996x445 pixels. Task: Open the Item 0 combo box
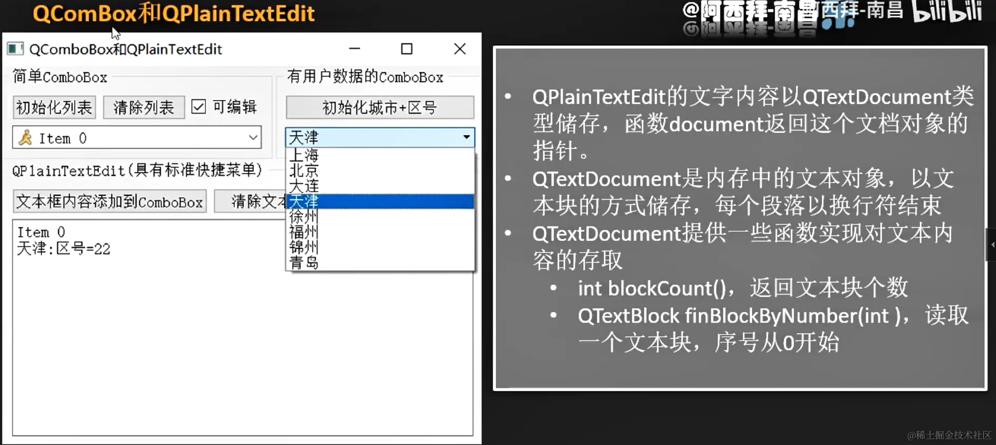[x=137, y=138]
